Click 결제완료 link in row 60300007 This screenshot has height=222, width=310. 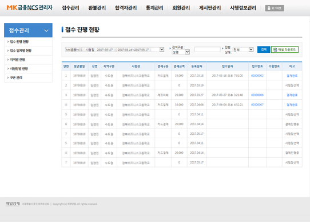(x=292, y=104)
